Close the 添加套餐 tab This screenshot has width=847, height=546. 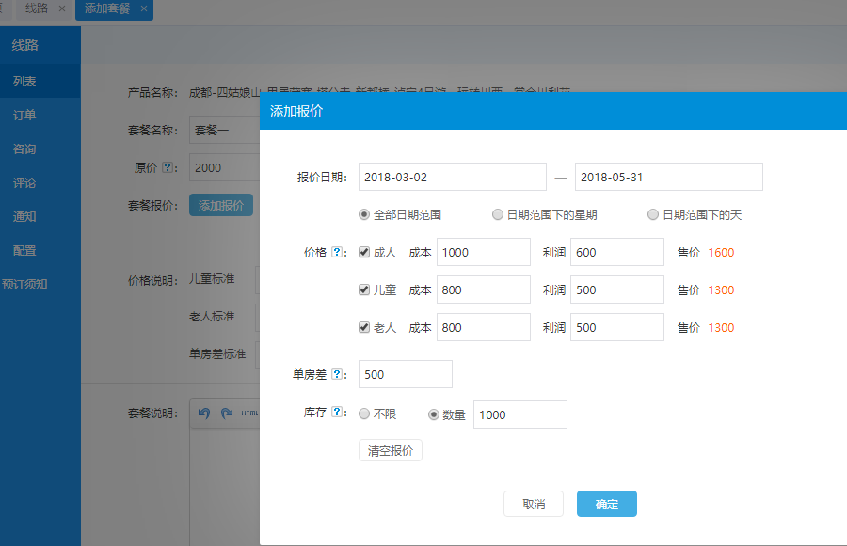click(x=144, y=8)
